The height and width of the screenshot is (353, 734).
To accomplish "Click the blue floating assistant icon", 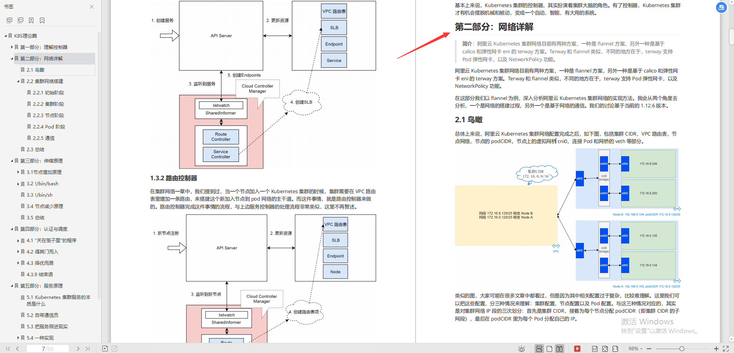I will [x=721, y=7].
